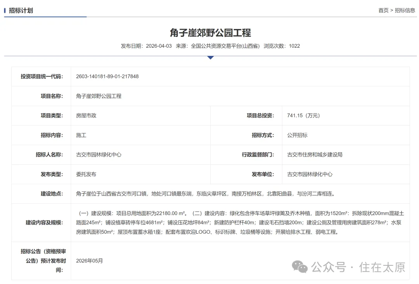This screenshot has height=284, width=419.
Task: Select the value 施工
Action: (x=81, y=135)
